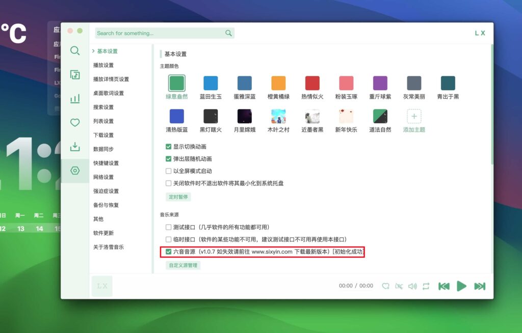The width and height of the screenshot is (522, 333).
Task: Love the current song in playback bar
Action: tap(386, 286)
